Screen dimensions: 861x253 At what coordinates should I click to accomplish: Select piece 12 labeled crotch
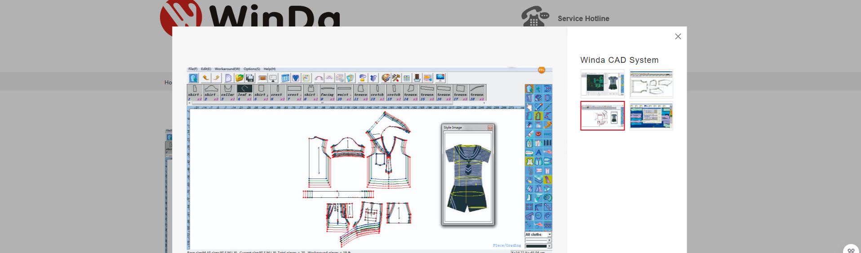point(377,92)
